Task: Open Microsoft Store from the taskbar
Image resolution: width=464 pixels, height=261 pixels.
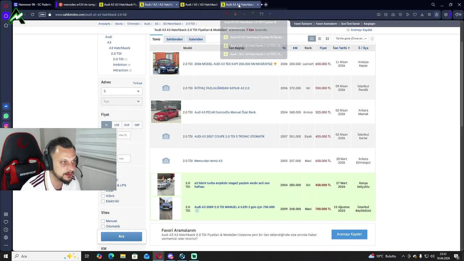Action: coord(134,256)
